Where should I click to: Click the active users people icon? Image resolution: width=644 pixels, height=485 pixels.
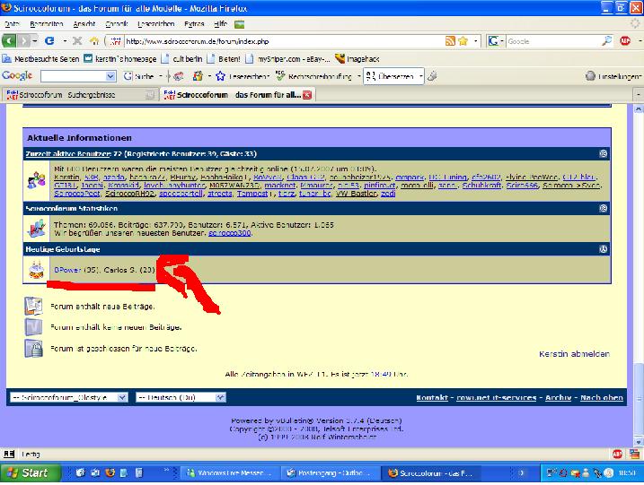coord(36,180)
